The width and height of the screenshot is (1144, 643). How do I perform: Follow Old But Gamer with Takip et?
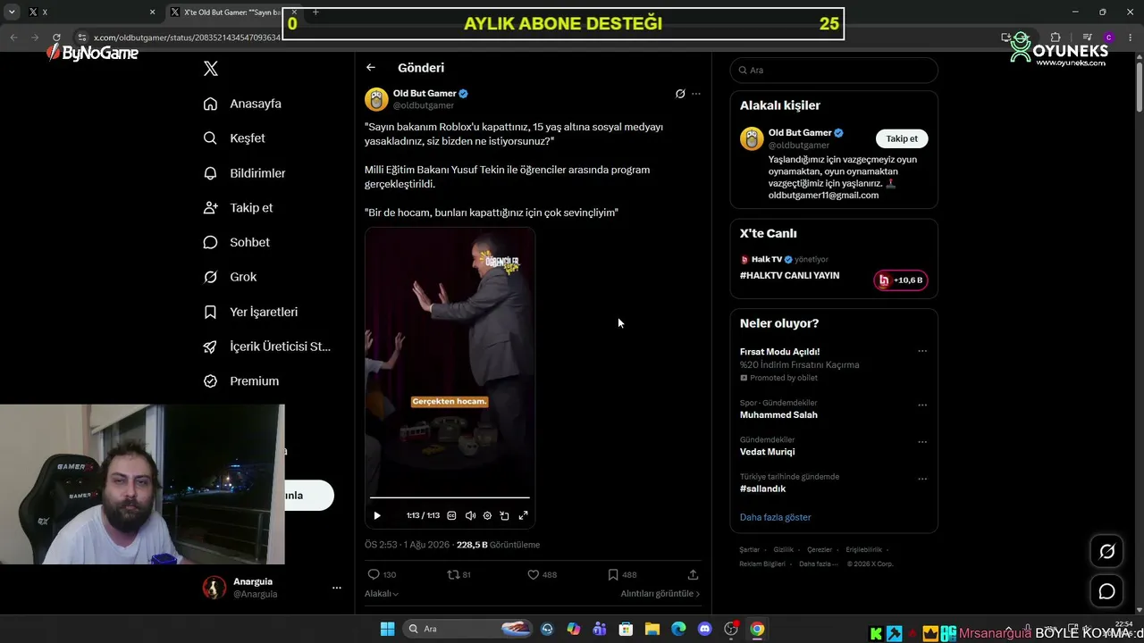(x=902, y=138)
